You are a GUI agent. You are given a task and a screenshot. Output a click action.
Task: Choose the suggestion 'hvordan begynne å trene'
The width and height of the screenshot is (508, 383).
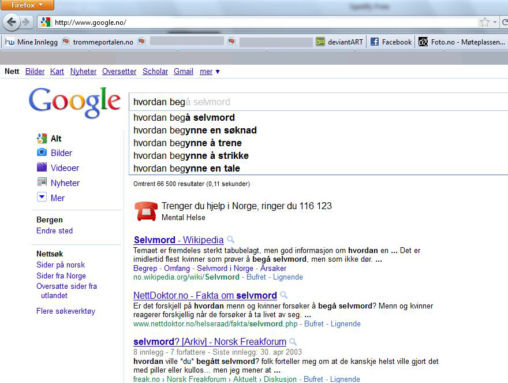click(319, 143)
